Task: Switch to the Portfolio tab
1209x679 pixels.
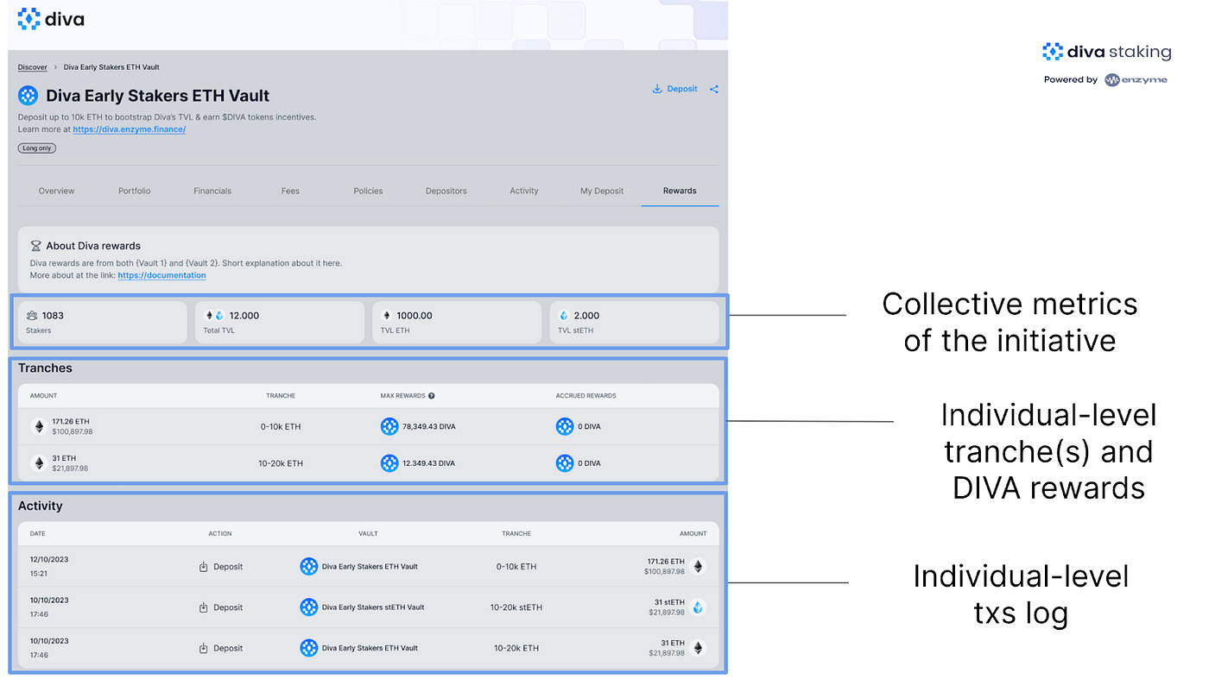Action: point(134,190)
